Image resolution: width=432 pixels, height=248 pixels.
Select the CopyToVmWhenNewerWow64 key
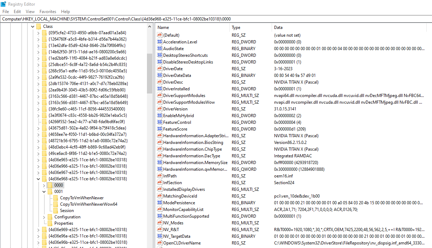click(x=88, y=204)
